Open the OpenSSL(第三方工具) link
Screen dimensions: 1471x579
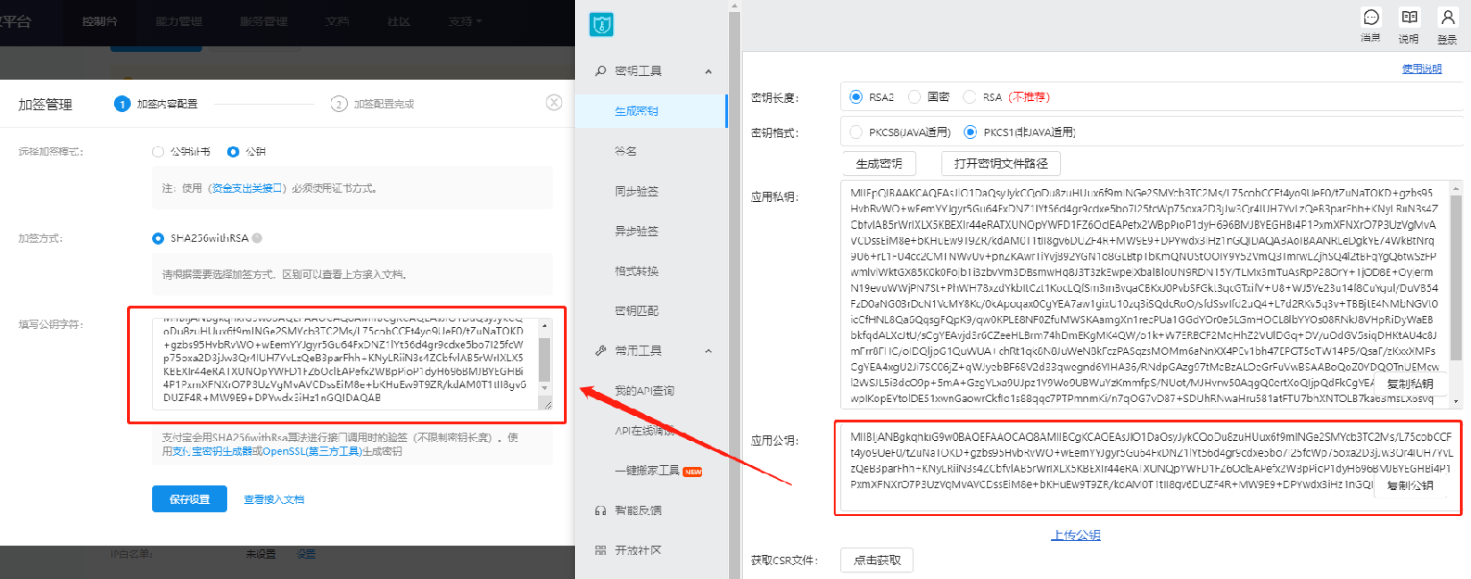312,451
